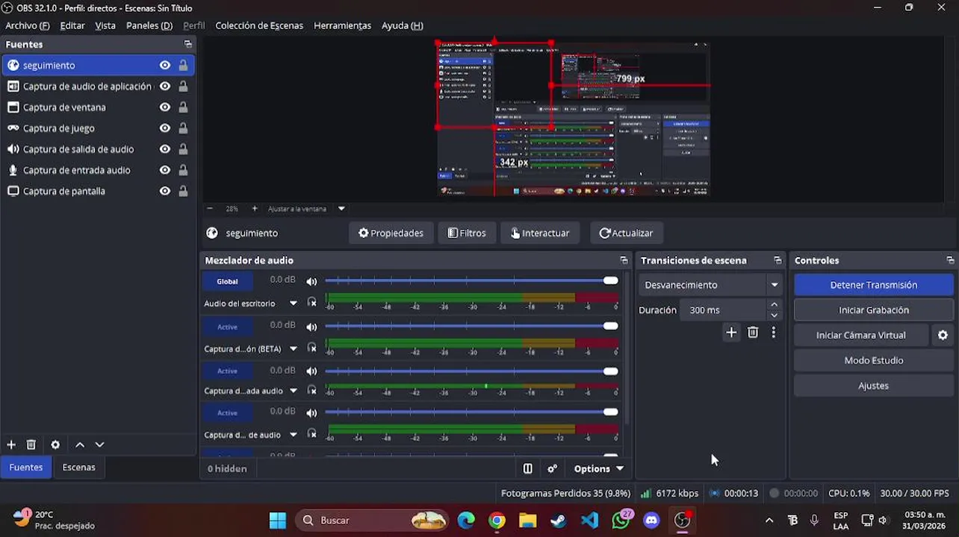Screen dimensions: 959x537
Task: Open Discord from the taskbar
Action: [x=651, y=521]
